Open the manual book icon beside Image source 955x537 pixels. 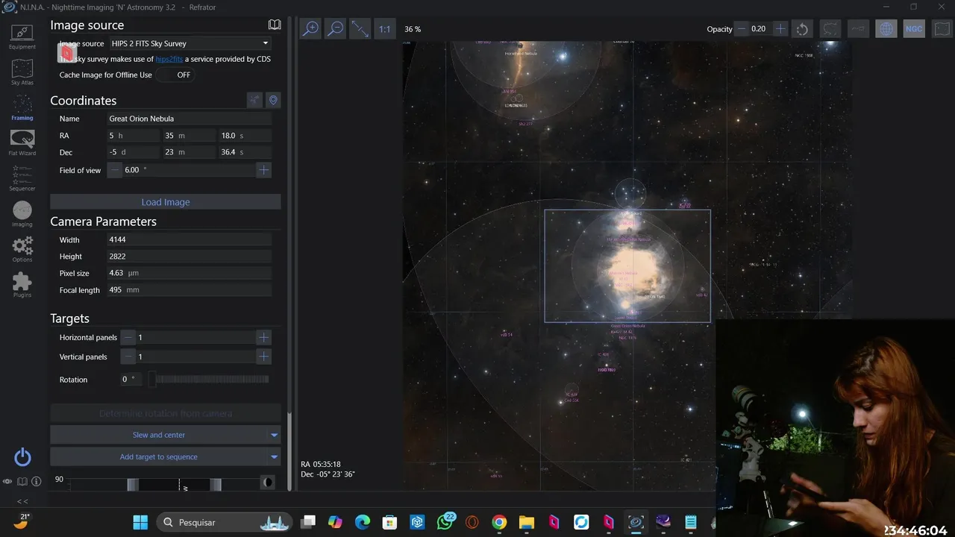[275, 25]
